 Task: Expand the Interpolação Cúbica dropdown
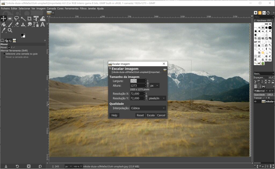(148, 108)
